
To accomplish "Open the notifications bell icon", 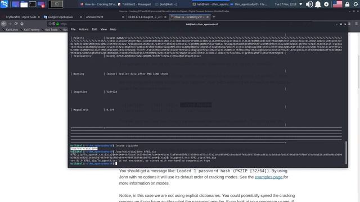I will coord(318,4).
